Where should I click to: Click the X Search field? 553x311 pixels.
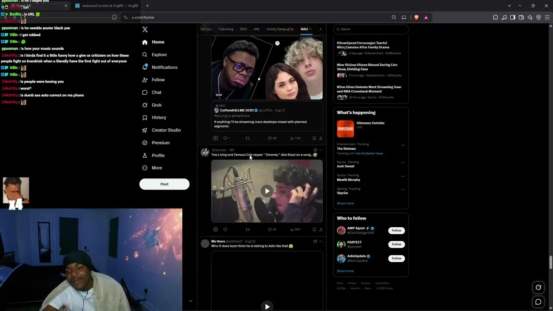[371, 29]
